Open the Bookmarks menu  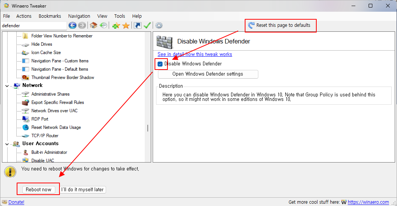coord(50,16)
